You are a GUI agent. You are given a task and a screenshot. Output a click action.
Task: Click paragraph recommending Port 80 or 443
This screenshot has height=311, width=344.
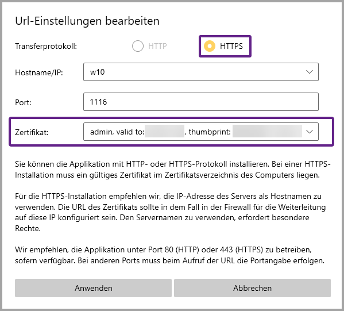click(169, 255)
